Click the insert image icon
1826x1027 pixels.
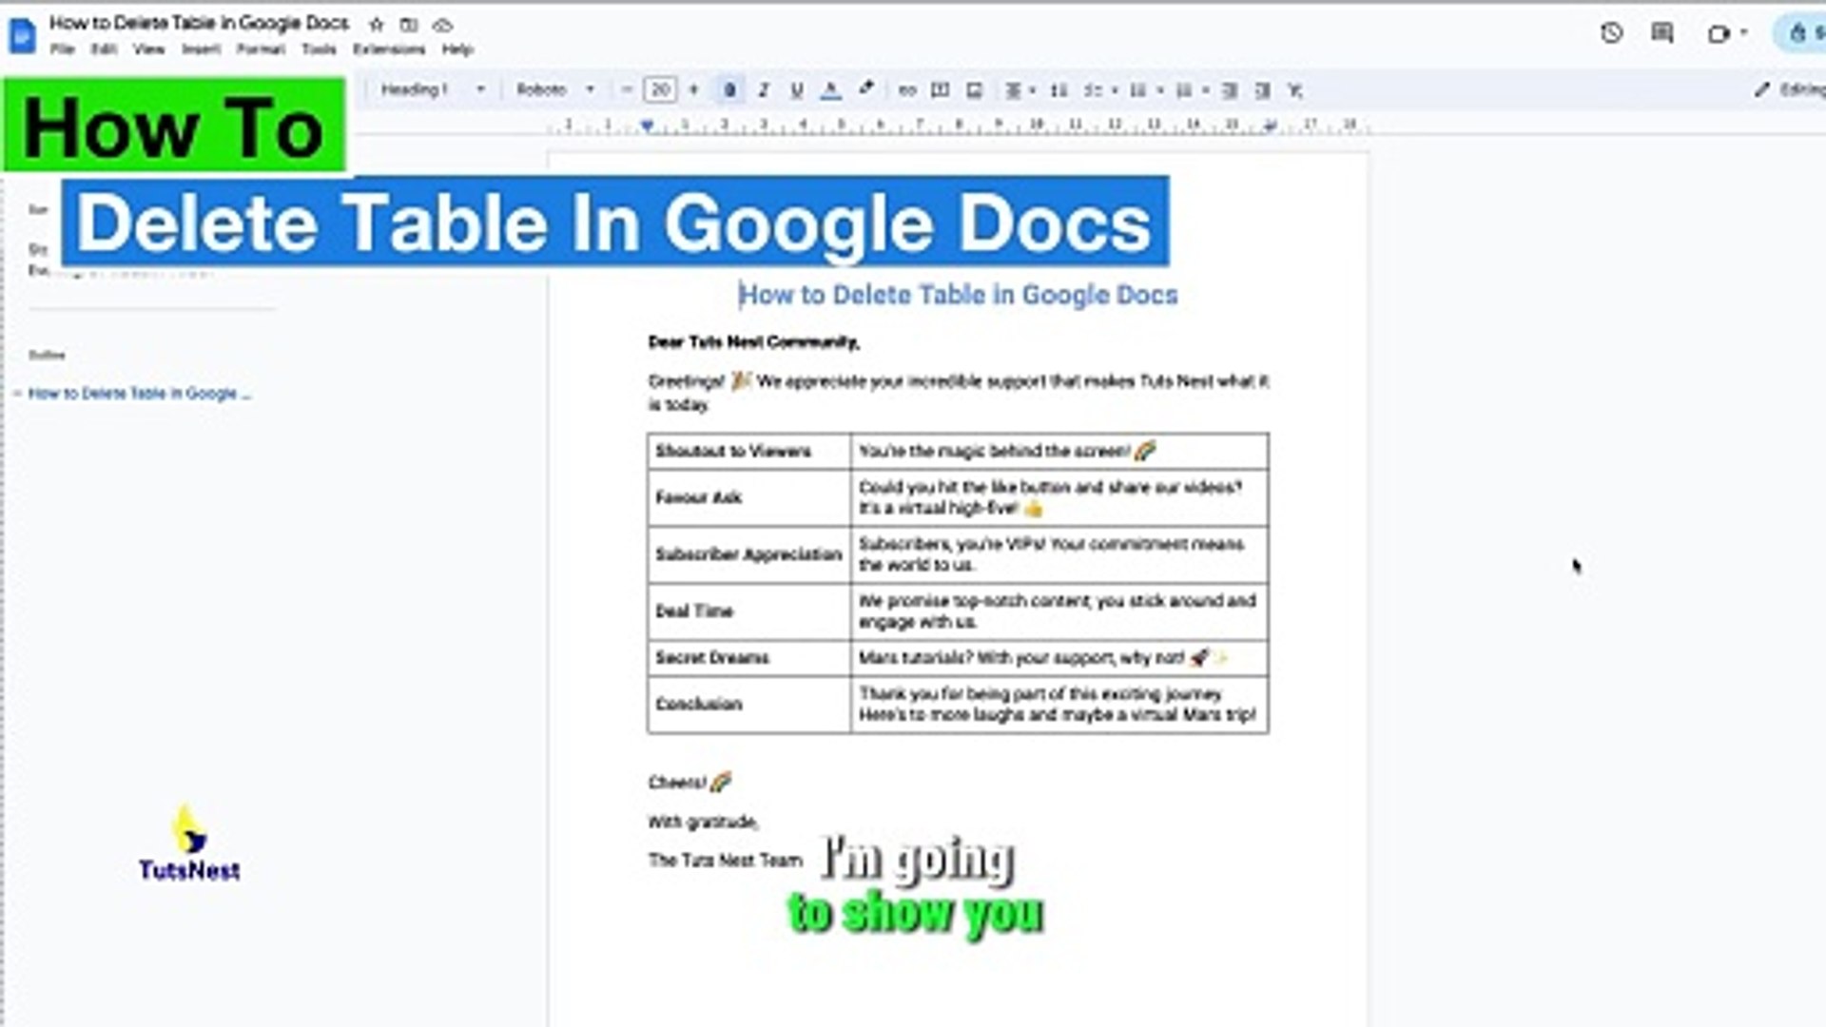click(x=974, y=90)
